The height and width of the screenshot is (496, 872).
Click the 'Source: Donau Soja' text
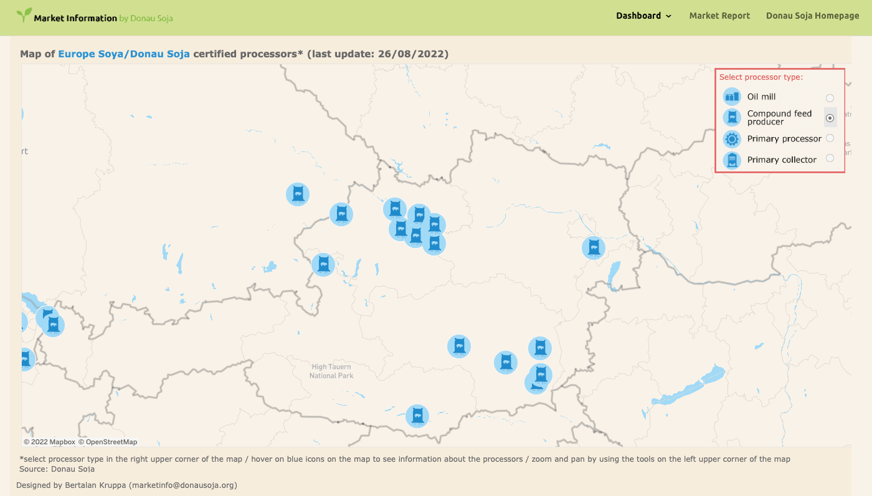point(57,469)
